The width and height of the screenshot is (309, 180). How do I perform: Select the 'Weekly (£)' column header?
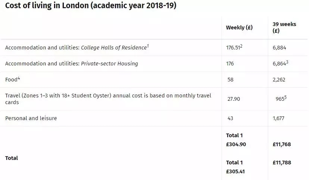point(239,28)
